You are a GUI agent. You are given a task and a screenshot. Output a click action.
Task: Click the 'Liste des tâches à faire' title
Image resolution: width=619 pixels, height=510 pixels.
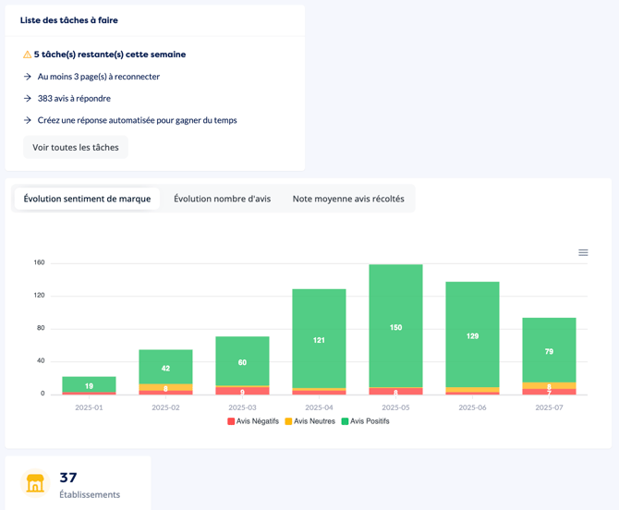click(69, 20)
